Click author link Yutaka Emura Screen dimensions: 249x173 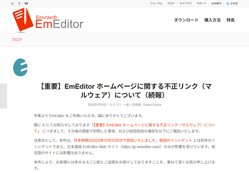click(152, 105)
